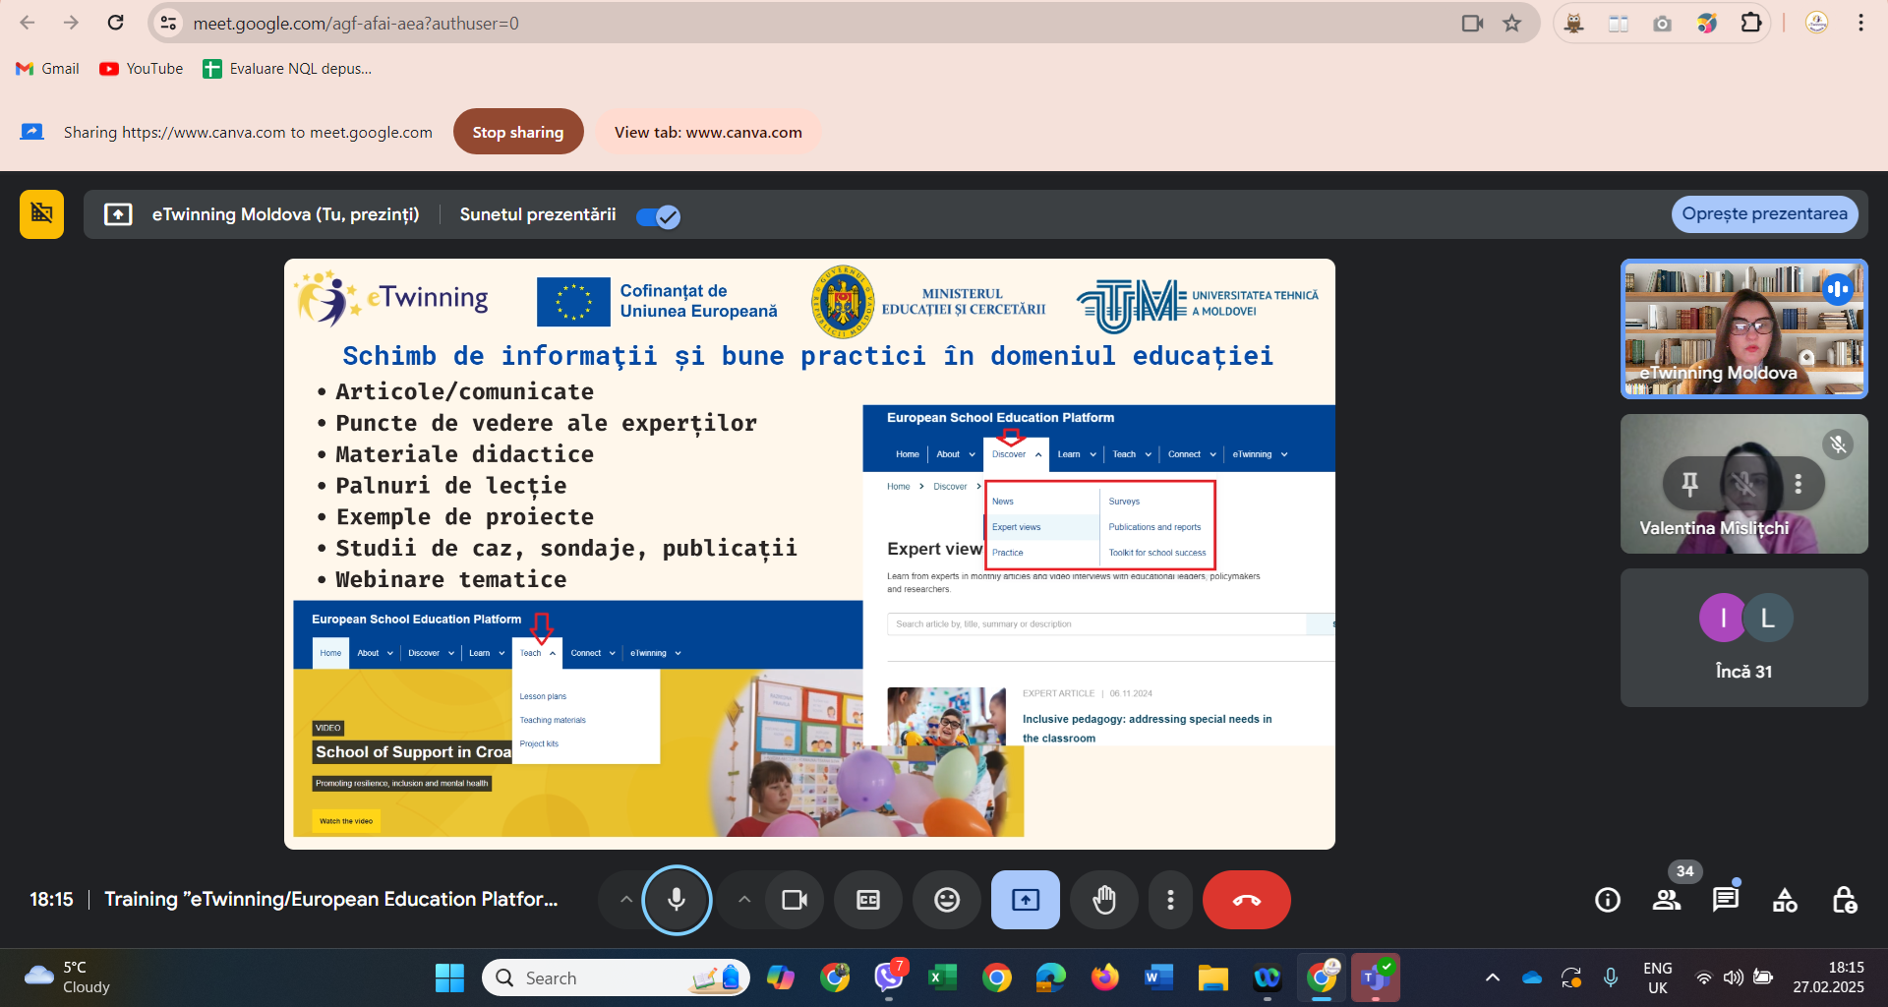Click Oprește prezentarea button
This screenshot has width=1888, height=1007.
click(1764, 214)
